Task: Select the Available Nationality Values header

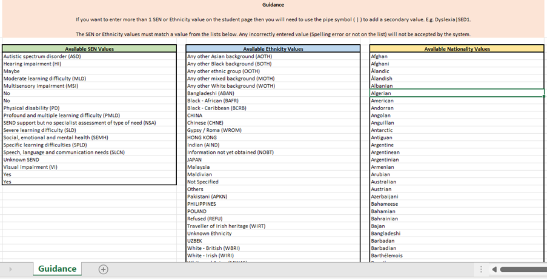Action: tap(457, 49)
